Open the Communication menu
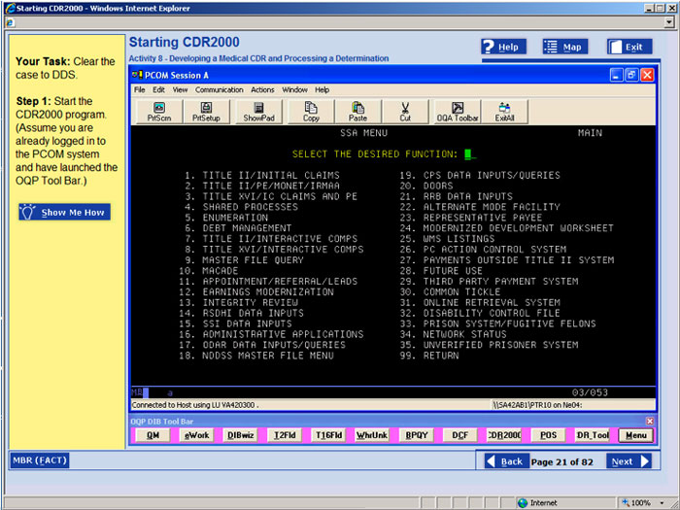 pos(219,89)
